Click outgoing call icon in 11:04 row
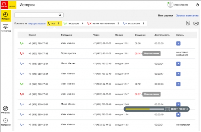Screen dimensions: 201x132 (22, 114)
